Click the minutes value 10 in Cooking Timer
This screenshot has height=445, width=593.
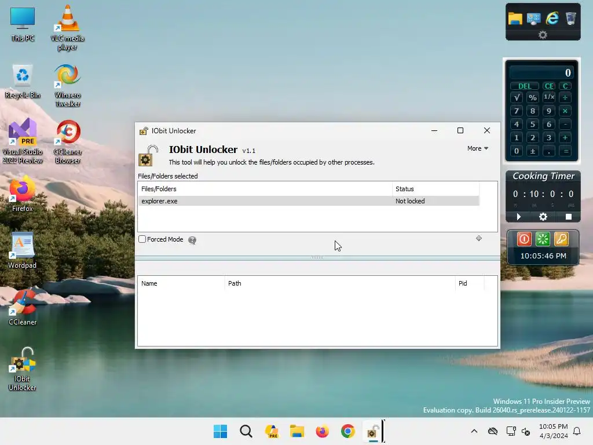click(534, 194)
